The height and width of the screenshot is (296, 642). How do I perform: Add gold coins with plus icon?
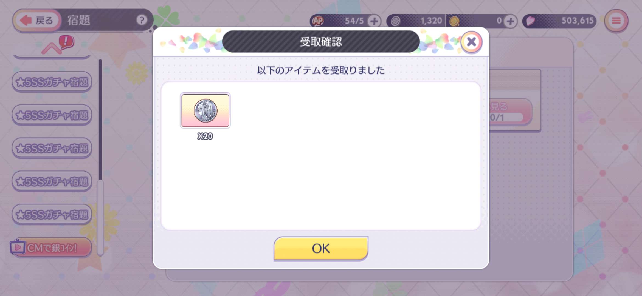[510, 21]
